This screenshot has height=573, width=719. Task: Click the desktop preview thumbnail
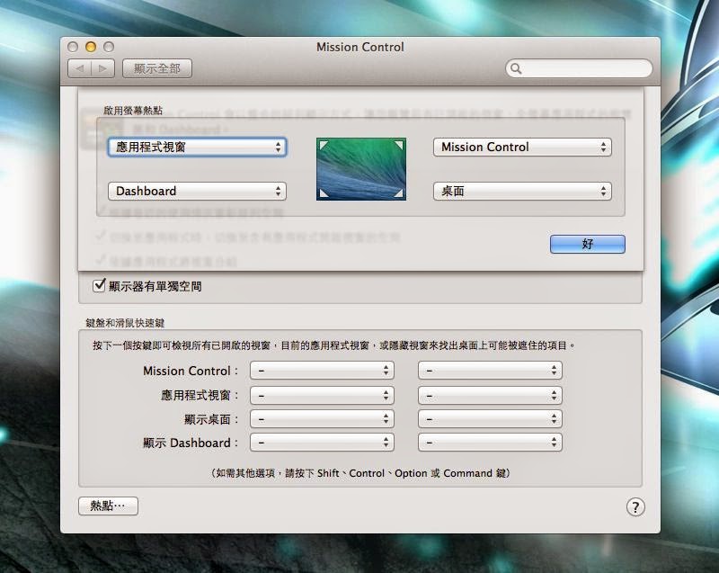pos(361,169)
